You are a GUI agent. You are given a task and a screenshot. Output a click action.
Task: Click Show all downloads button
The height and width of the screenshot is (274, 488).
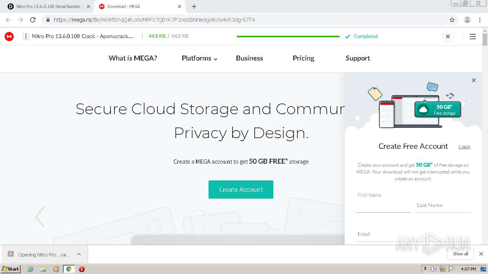point(461,254)
